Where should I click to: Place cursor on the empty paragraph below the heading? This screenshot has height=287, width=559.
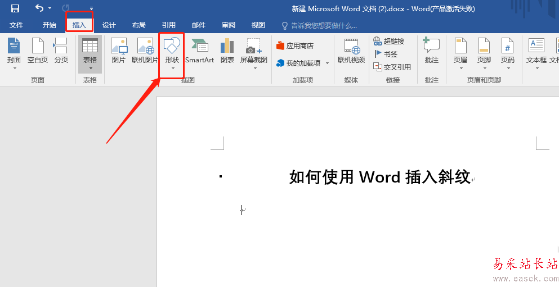click(244, 210)
